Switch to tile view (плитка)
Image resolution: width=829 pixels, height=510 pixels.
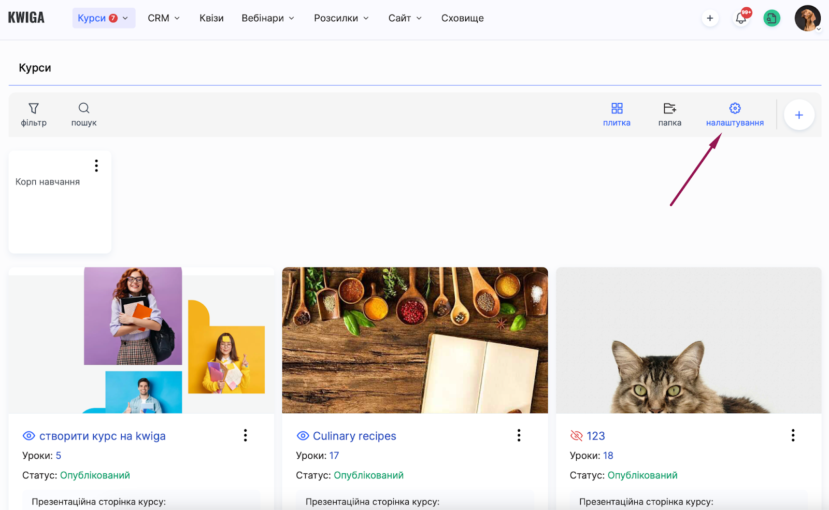click(617, 108)
